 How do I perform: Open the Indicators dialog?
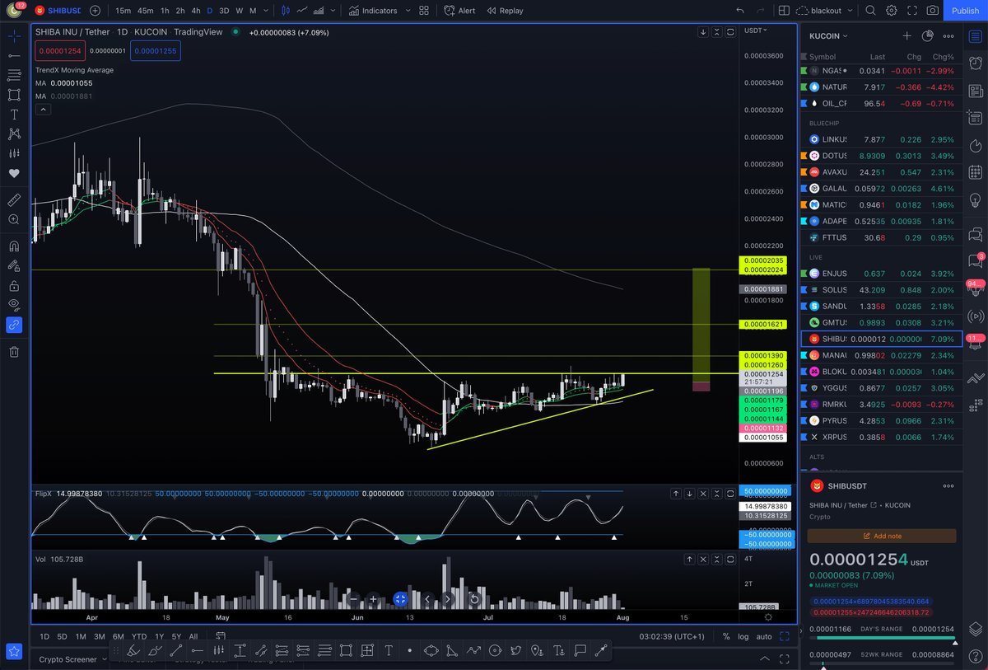pyautogui.click(x=373, y=11)
